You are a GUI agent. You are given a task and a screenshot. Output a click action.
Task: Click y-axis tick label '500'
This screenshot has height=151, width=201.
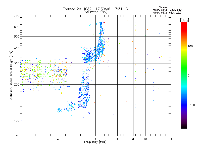pyautogui.click(x=17, y=36)
